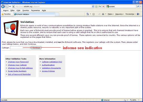Open Swap Node Numbers link
143x102 pixels.
tap(17, 71)
